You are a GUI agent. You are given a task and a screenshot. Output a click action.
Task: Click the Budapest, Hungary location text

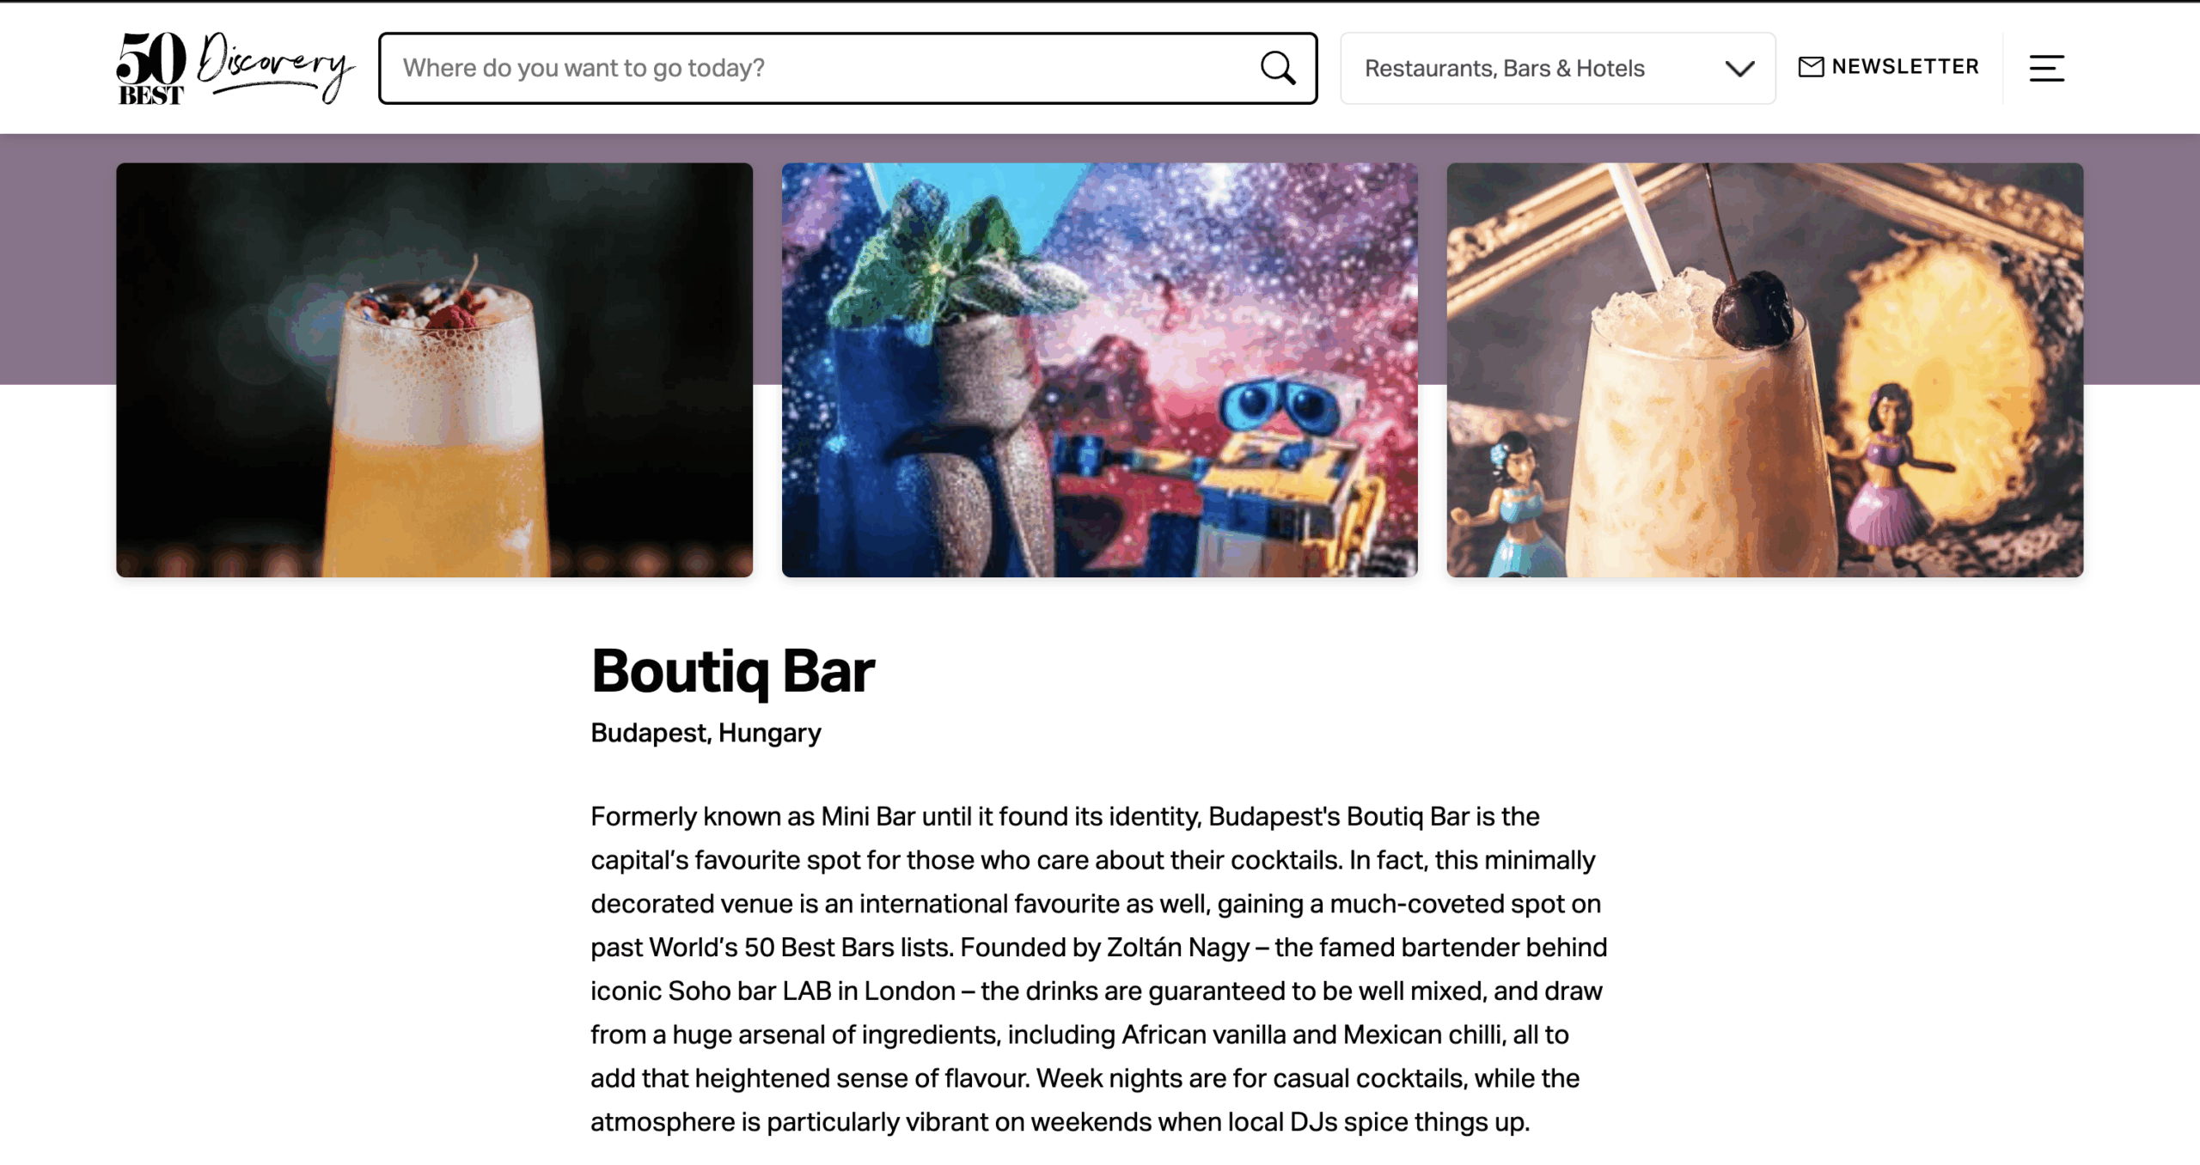pos(706,733)
